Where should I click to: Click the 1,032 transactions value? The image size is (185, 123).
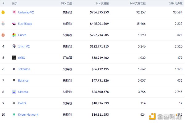click(142, 58)
